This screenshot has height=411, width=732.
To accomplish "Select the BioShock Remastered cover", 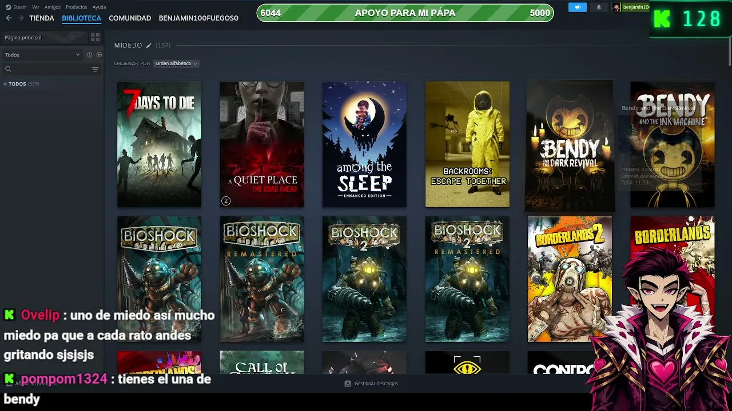I will [x=262, y=279].
